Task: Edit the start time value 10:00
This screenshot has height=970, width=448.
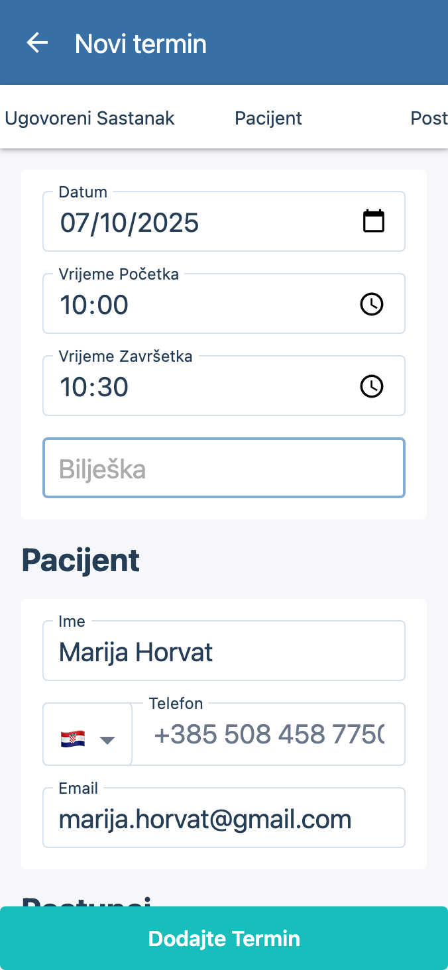Action: coord(94,305)
